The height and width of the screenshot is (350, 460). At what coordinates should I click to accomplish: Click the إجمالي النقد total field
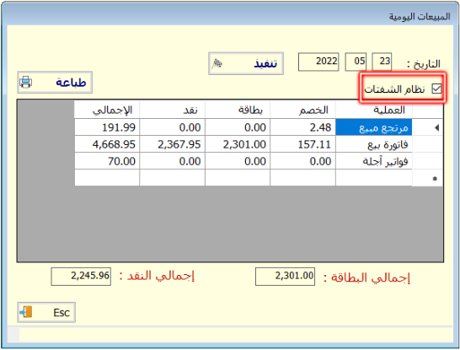(x=81, y=277)
